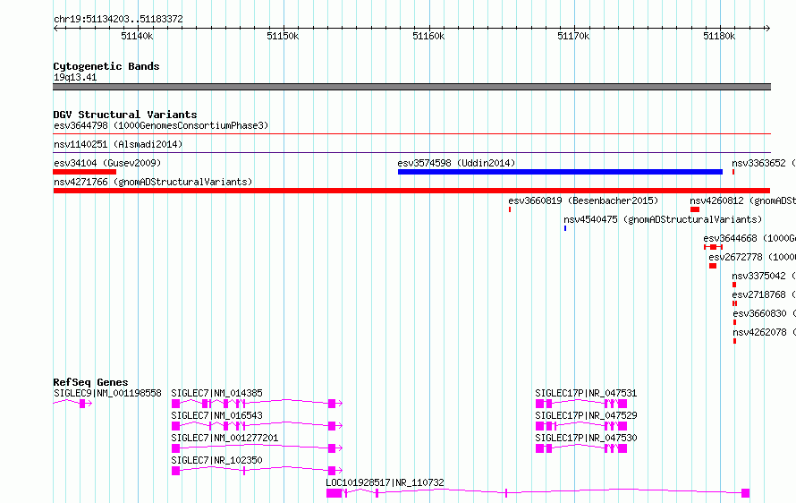Click the esv2718768 small red marker

pyautogui.click(x=734, y=303)
